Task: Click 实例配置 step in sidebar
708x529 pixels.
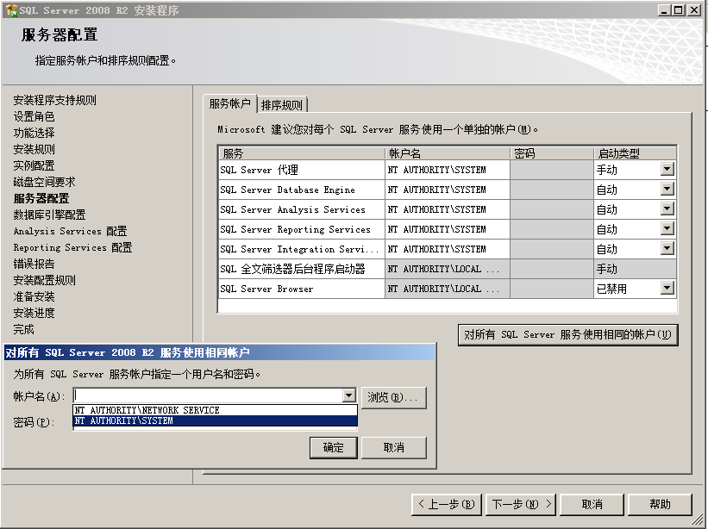Action: click(x=34, y=165)
